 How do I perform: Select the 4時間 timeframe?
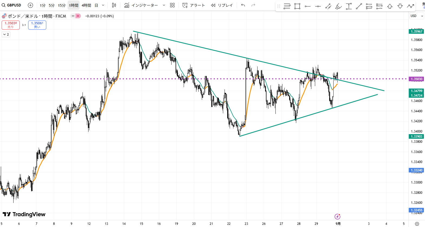coord(86,5)
